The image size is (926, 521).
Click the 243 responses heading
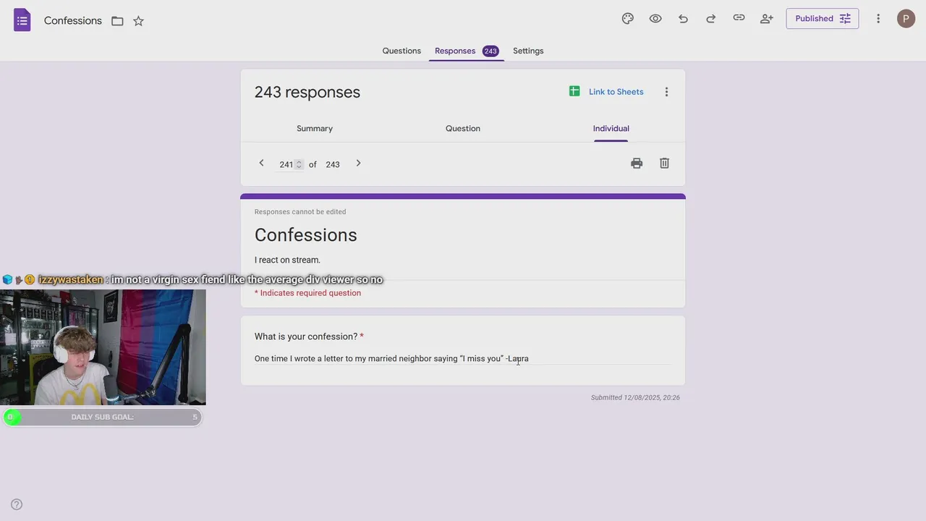(307, 92)
